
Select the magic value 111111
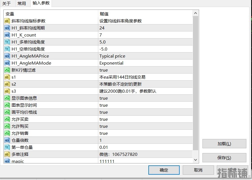145,161
